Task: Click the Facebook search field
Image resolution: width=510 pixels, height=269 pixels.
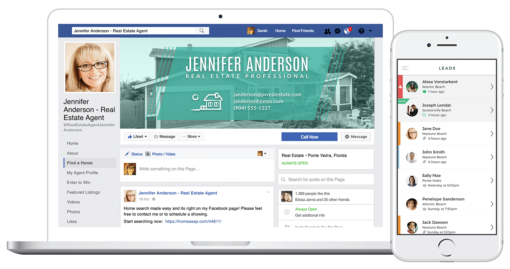Action: [140, 31]
